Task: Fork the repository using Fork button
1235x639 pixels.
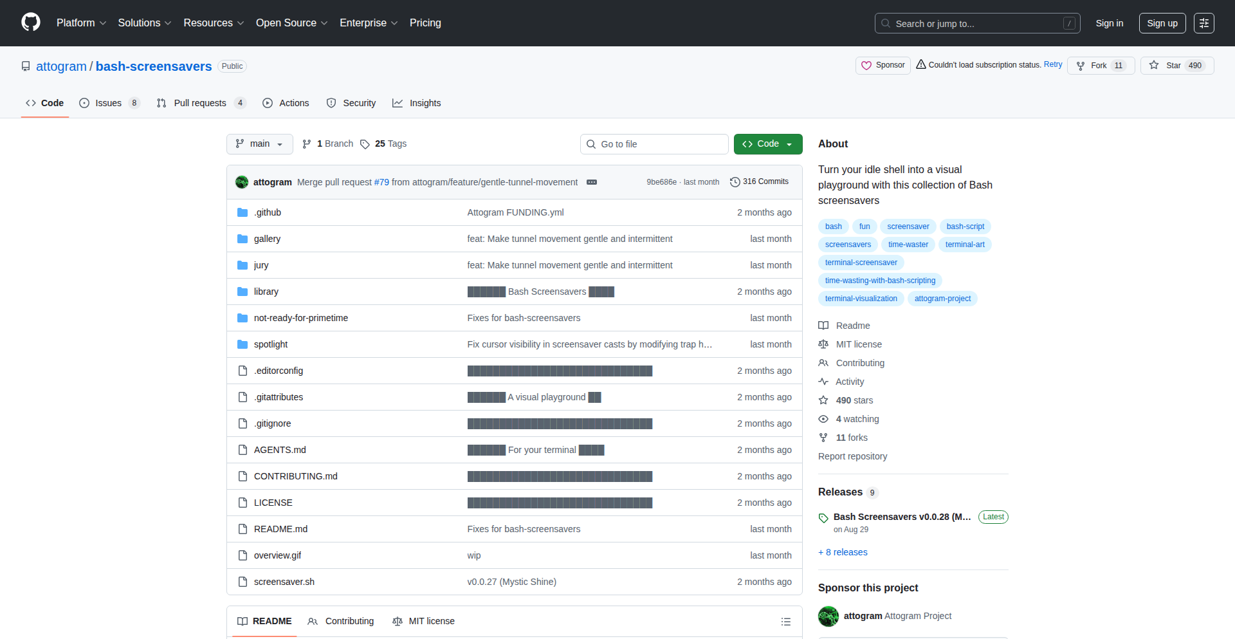Action: coord(1100,66)
